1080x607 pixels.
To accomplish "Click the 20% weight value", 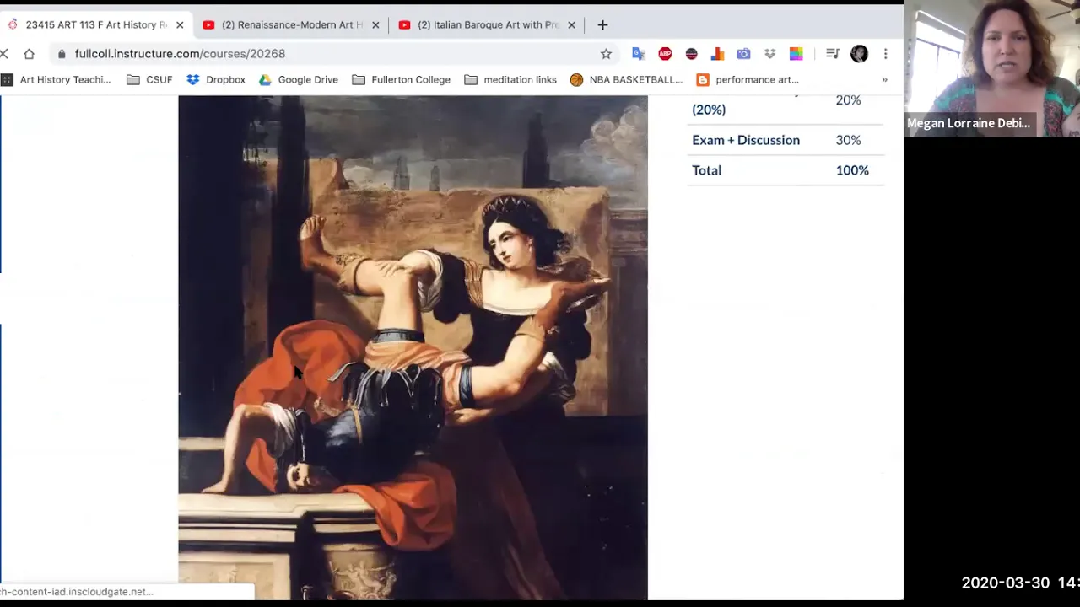I will [x=848, y=99].
